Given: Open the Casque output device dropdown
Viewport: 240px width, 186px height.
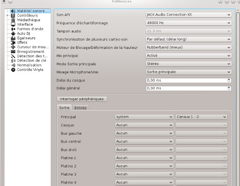Looking at the screenshot, I should click(144, 125).
